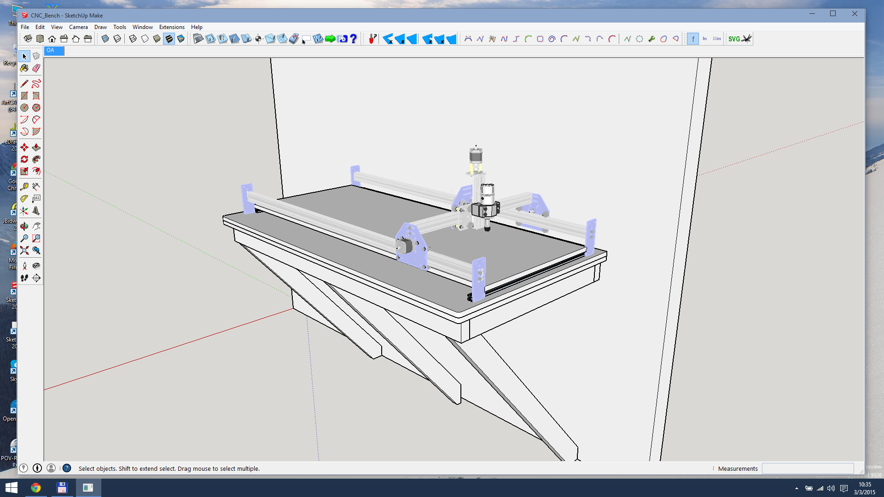The width and height of the screenshot is (884, 497).
Task: Switch to Iso standard view
Action: [x=28, y=39]
